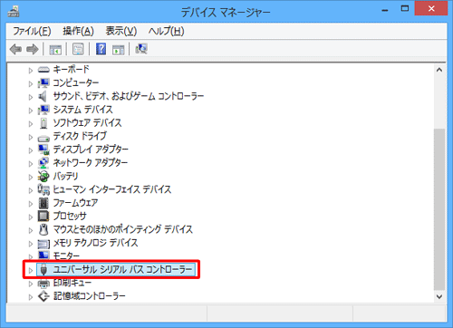Screen dimensions: 453x328
Task: Click the プロセッサ chip icon
Action: coord(43,216)
